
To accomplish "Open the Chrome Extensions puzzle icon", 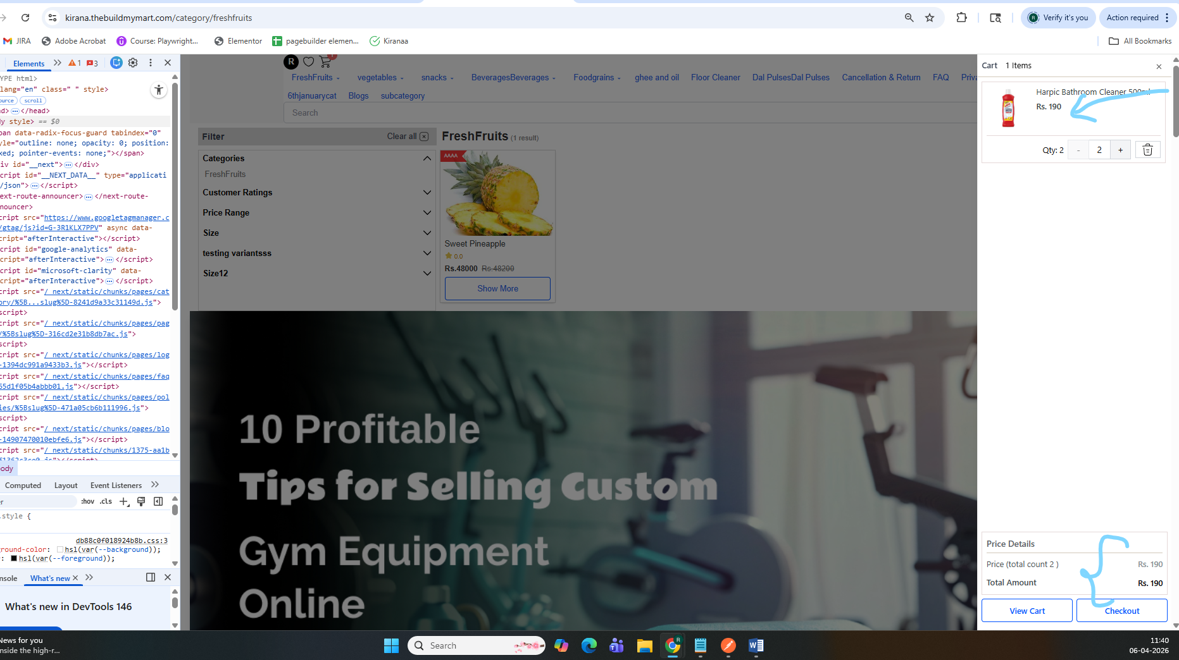I will point(962,18).
